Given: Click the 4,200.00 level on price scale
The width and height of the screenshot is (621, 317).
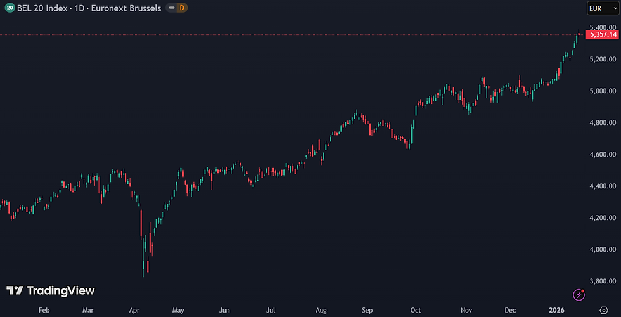Looking at the screenshot, I should 603,217.
